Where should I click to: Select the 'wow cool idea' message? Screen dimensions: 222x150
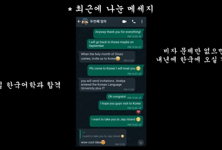pos(102,138)
